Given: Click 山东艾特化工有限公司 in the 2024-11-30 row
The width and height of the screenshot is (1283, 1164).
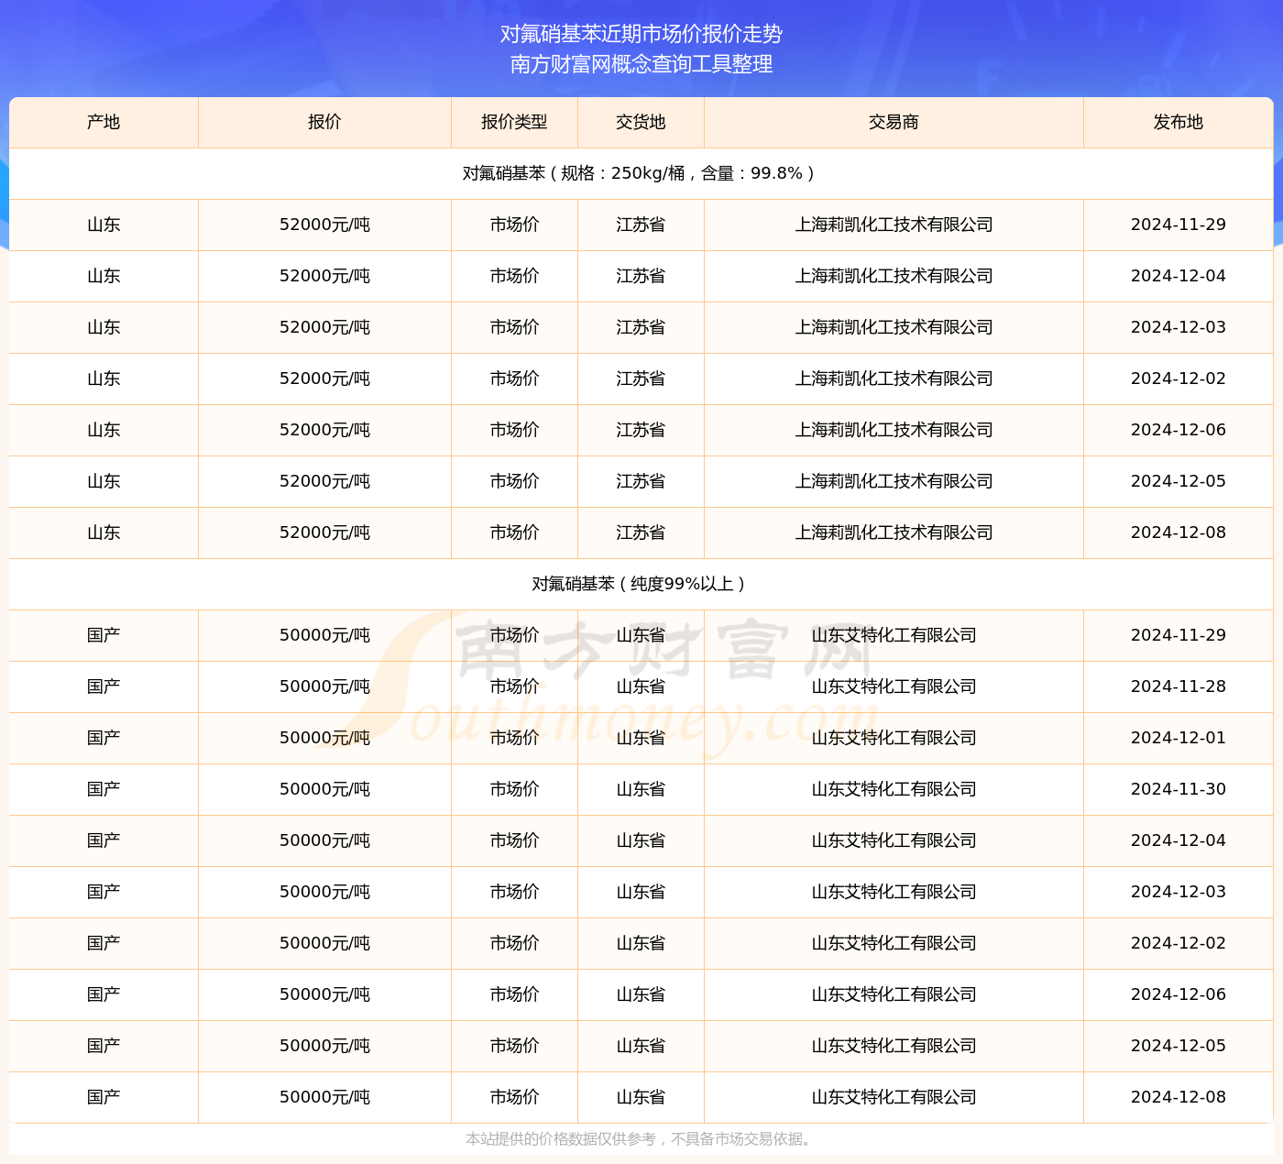Looking at the screenshot, I should point(894,789).
